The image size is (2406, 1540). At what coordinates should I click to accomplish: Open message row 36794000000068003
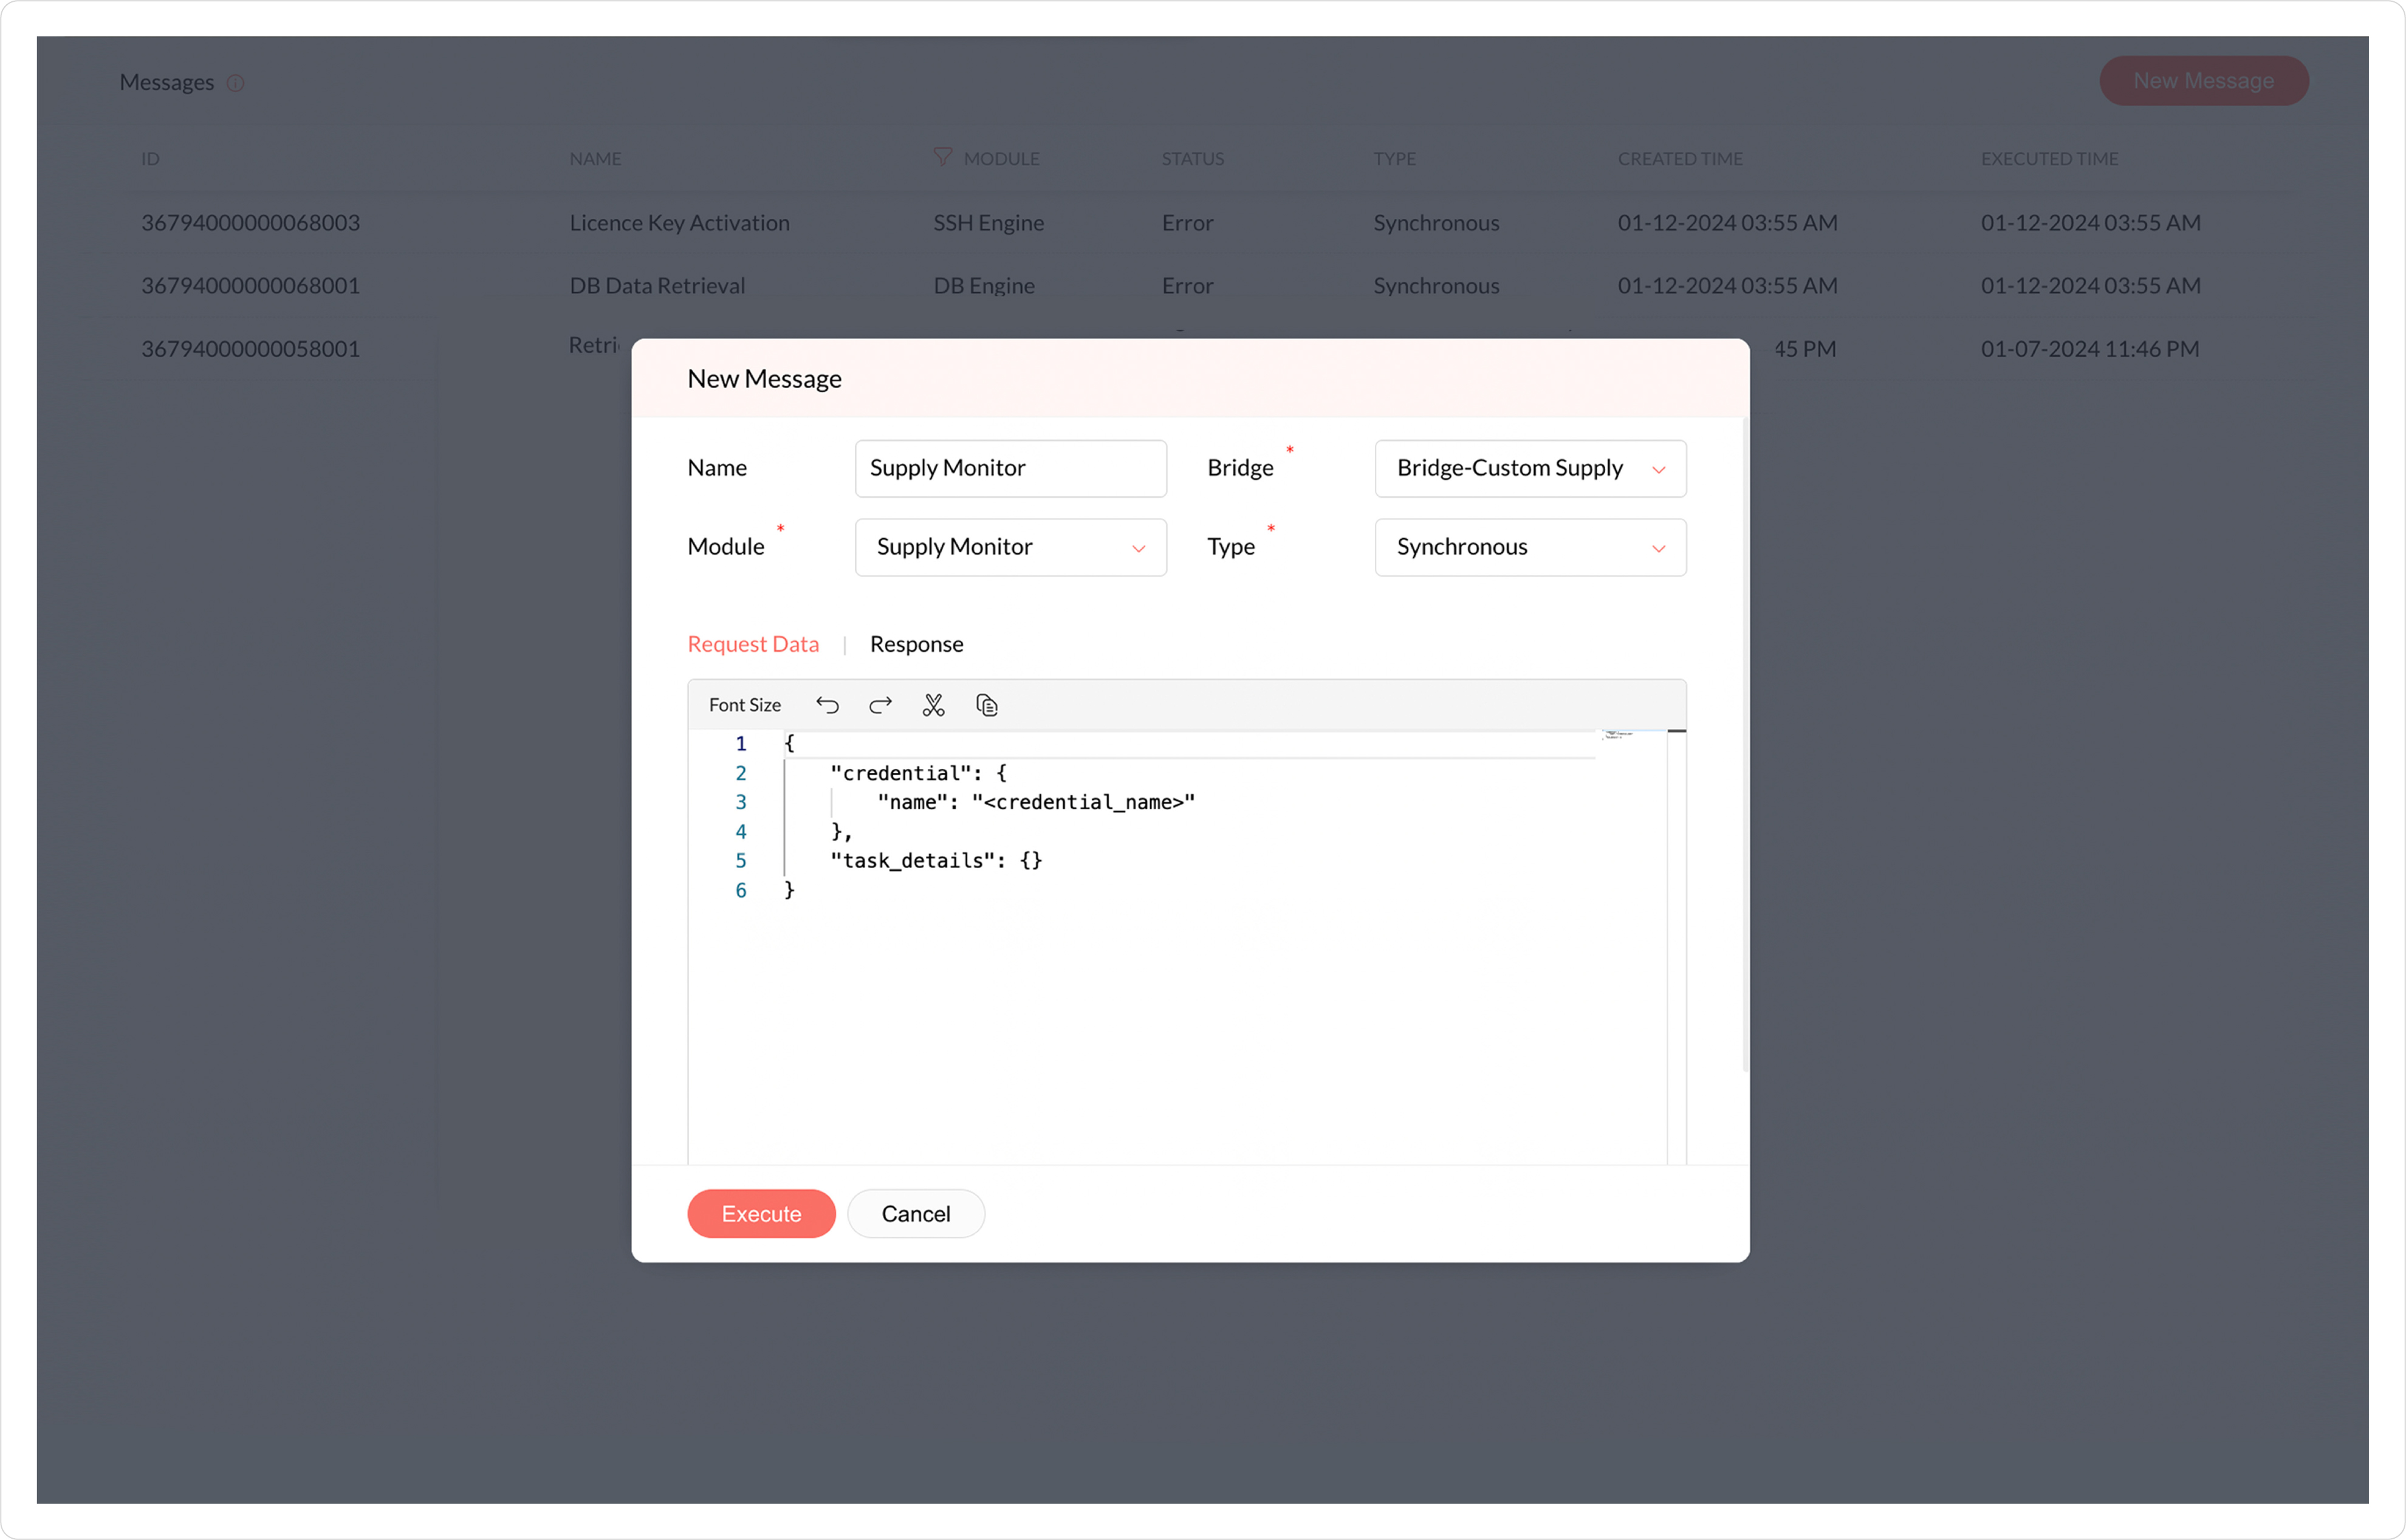[x=250, y=223]
